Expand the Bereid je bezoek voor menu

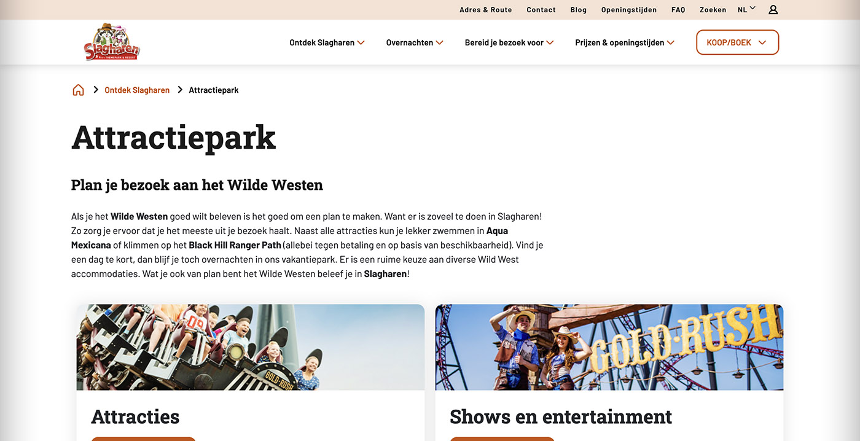(x=509, y=43)
